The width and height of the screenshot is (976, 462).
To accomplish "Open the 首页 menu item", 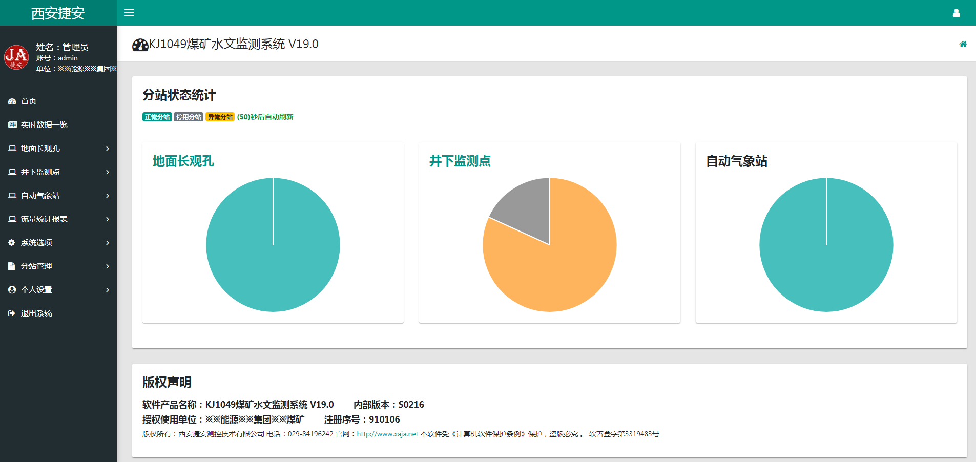I will [x=58, y=101].
